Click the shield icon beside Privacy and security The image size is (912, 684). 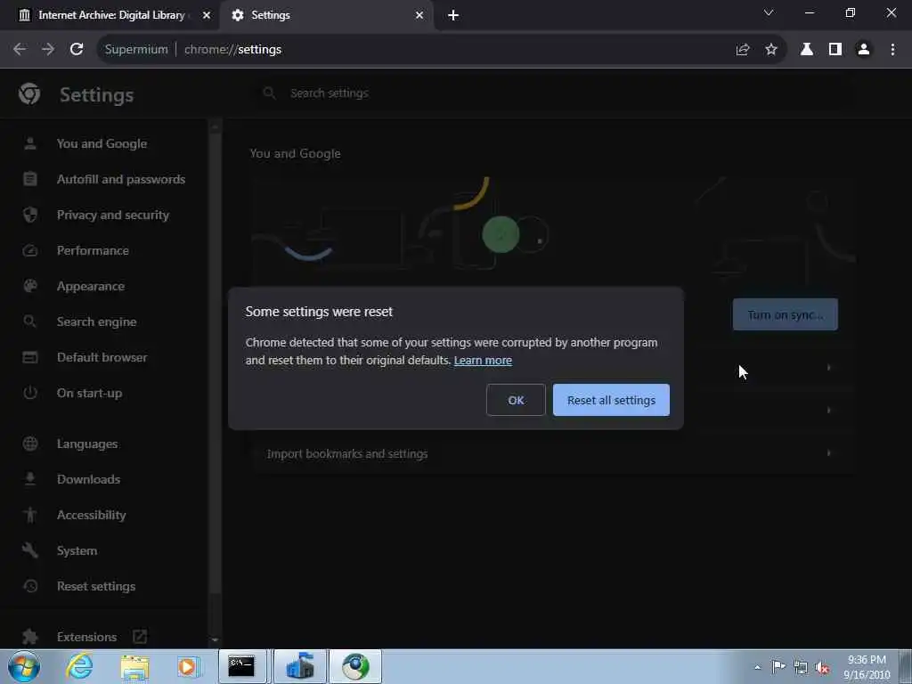30,215
